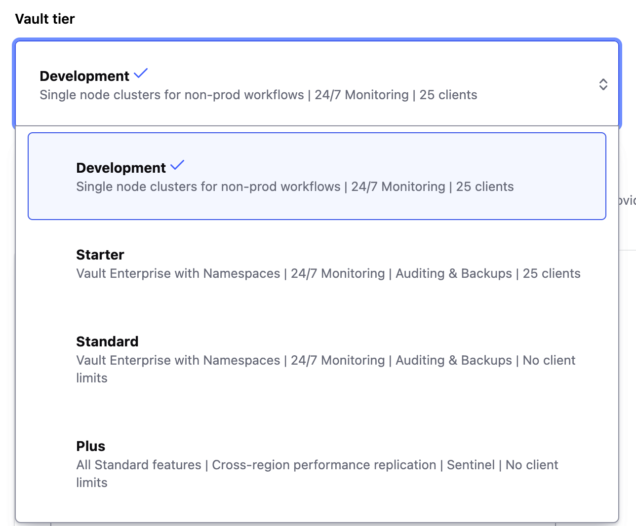Click "Sentinel" text in the Plus option
636x526 pixels.
471,465
